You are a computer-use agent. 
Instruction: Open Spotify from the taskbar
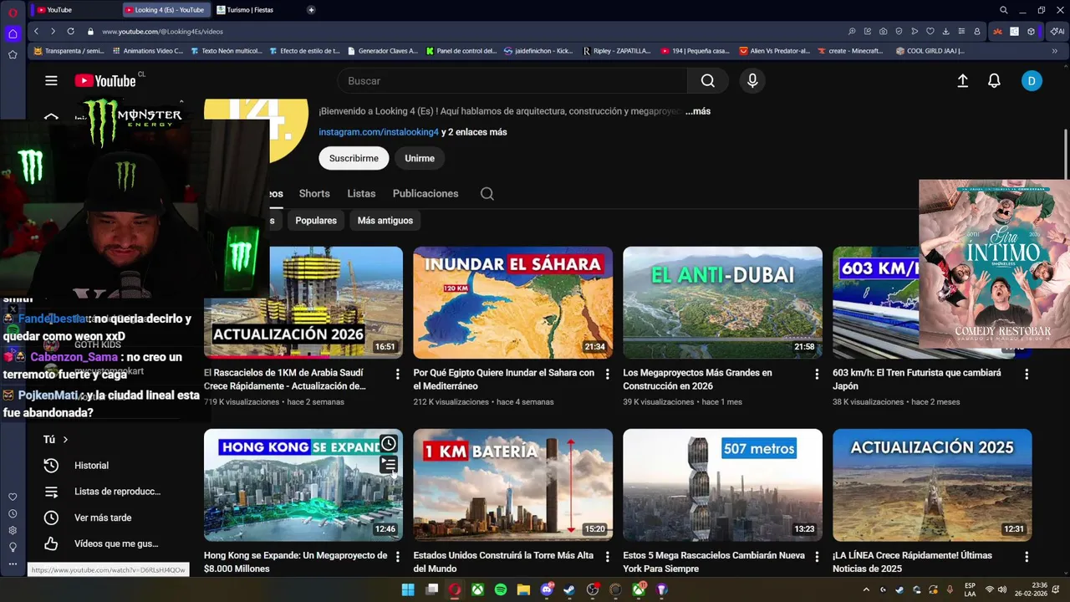click(x=501, y=589)
